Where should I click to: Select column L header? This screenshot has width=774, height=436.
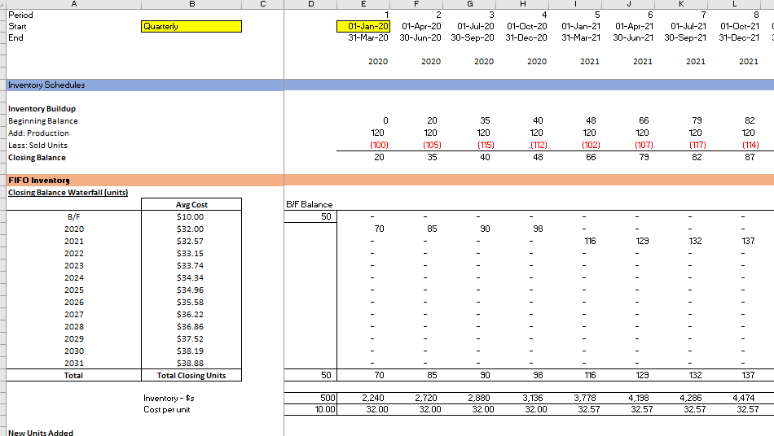coord(735,4)
